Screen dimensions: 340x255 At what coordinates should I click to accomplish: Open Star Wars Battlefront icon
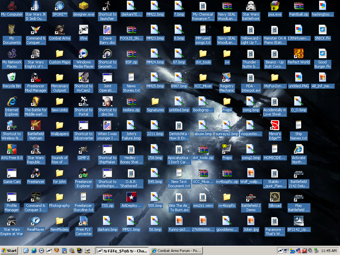[x=251, y=11]
